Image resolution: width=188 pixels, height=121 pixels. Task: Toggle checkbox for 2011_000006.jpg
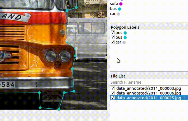pos(113,93)
